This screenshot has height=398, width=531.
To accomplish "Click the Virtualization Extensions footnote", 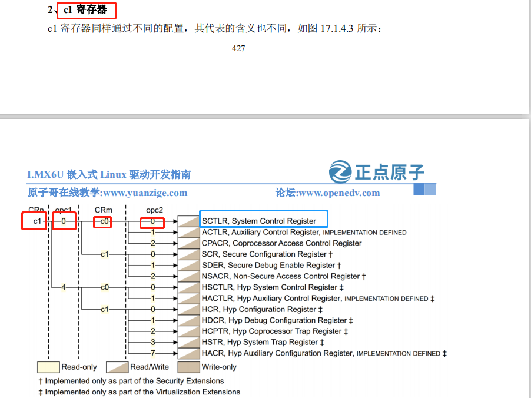I will (x=139, y=392).
